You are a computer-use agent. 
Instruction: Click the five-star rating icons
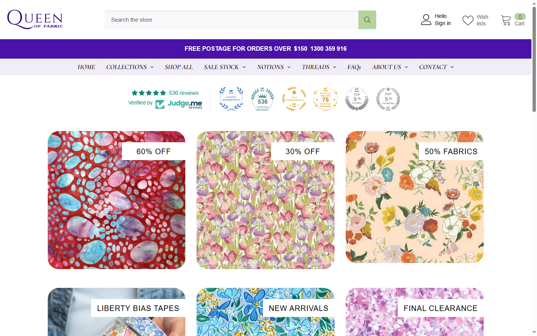[149, 93]
